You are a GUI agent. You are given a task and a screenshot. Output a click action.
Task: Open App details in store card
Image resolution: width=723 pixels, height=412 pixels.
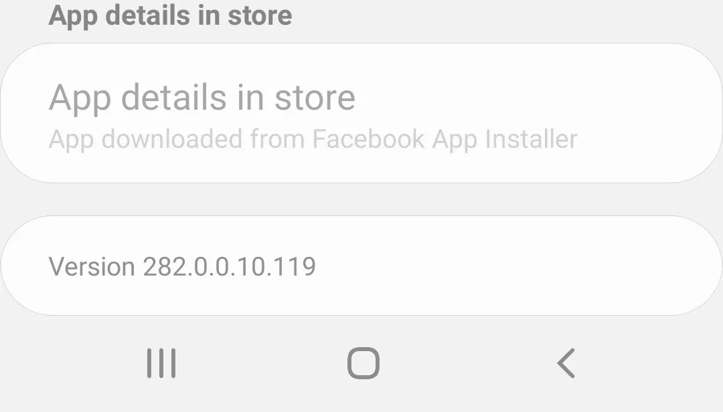point(361,113)
